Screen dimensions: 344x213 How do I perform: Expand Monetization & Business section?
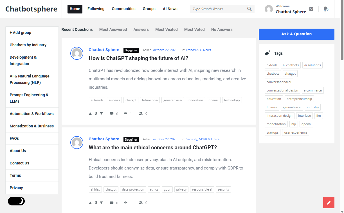pyautogui.click(x=32, y=126)
